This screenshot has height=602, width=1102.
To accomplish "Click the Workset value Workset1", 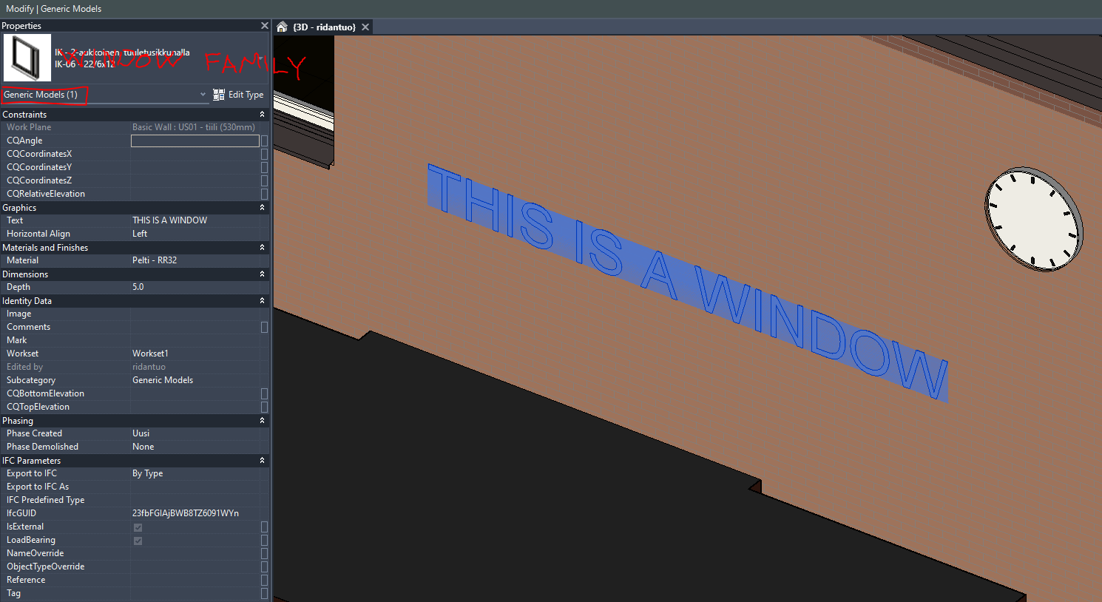I will [150, 354].
